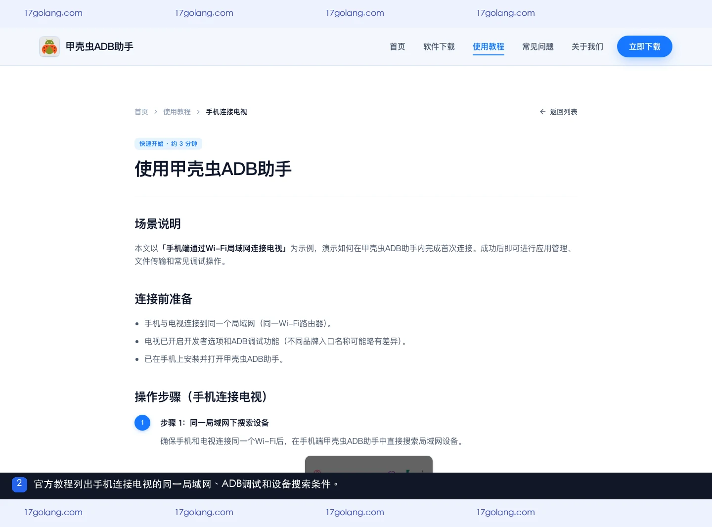Open 常见问题 navigation item

click(538, 46)
